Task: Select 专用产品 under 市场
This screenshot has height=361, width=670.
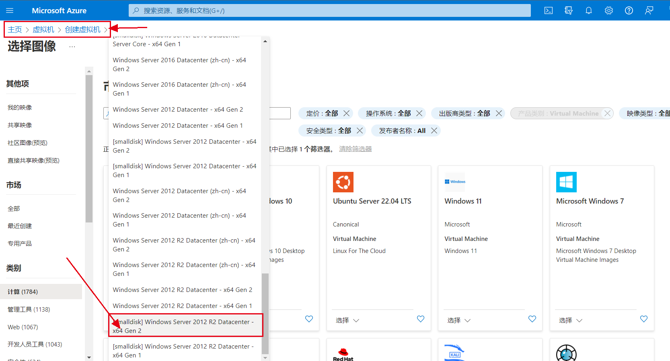Action: (x=20, y=243)
